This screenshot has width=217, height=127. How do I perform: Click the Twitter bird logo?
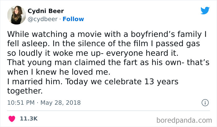pyautogui.click(x=205, y=11)
